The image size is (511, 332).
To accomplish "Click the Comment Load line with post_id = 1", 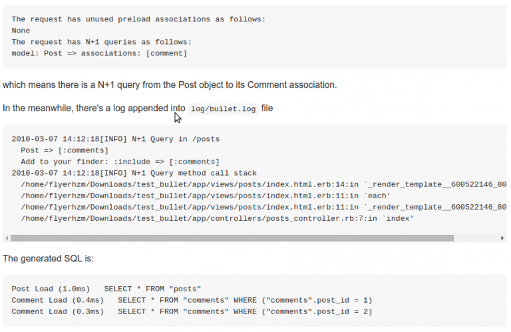I will tap(192, 300).
